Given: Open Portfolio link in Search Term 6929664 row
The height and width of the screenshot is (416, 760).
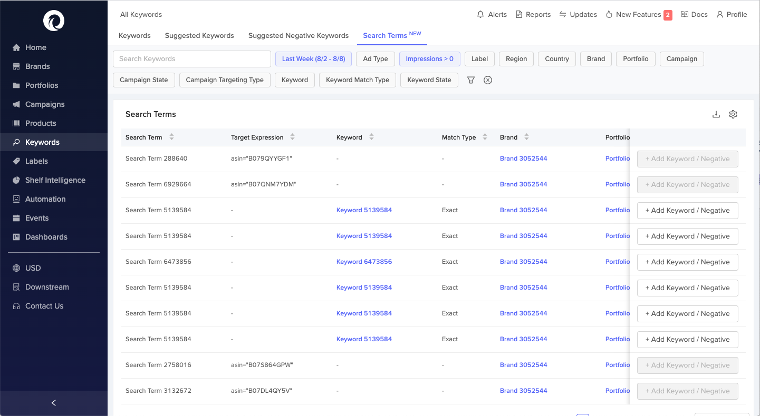Looking at the screenshot, I should coord(618,184).
